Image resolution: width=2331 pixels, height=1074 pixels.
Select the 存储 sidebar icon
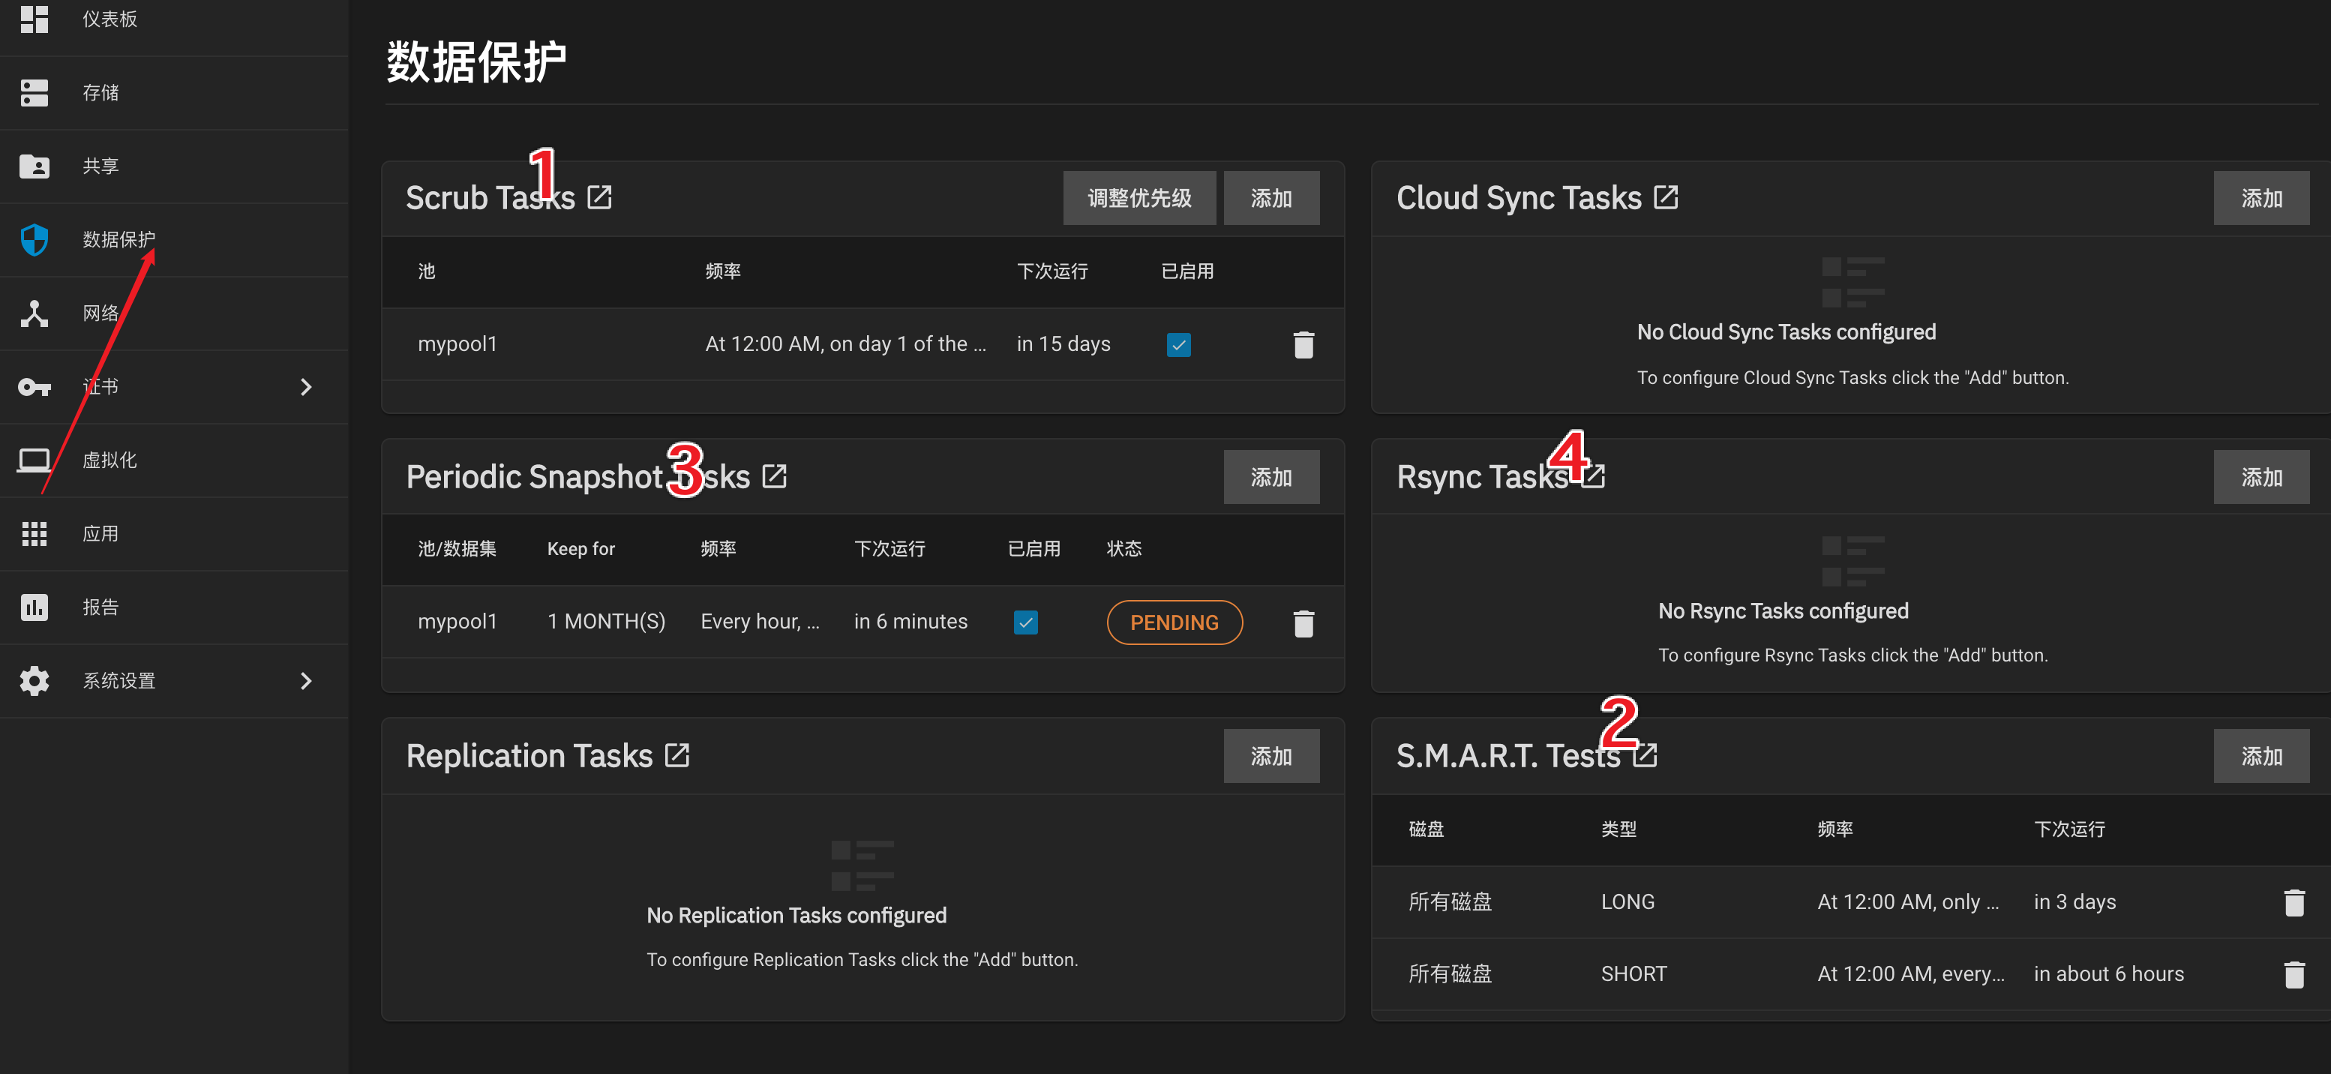34,92
